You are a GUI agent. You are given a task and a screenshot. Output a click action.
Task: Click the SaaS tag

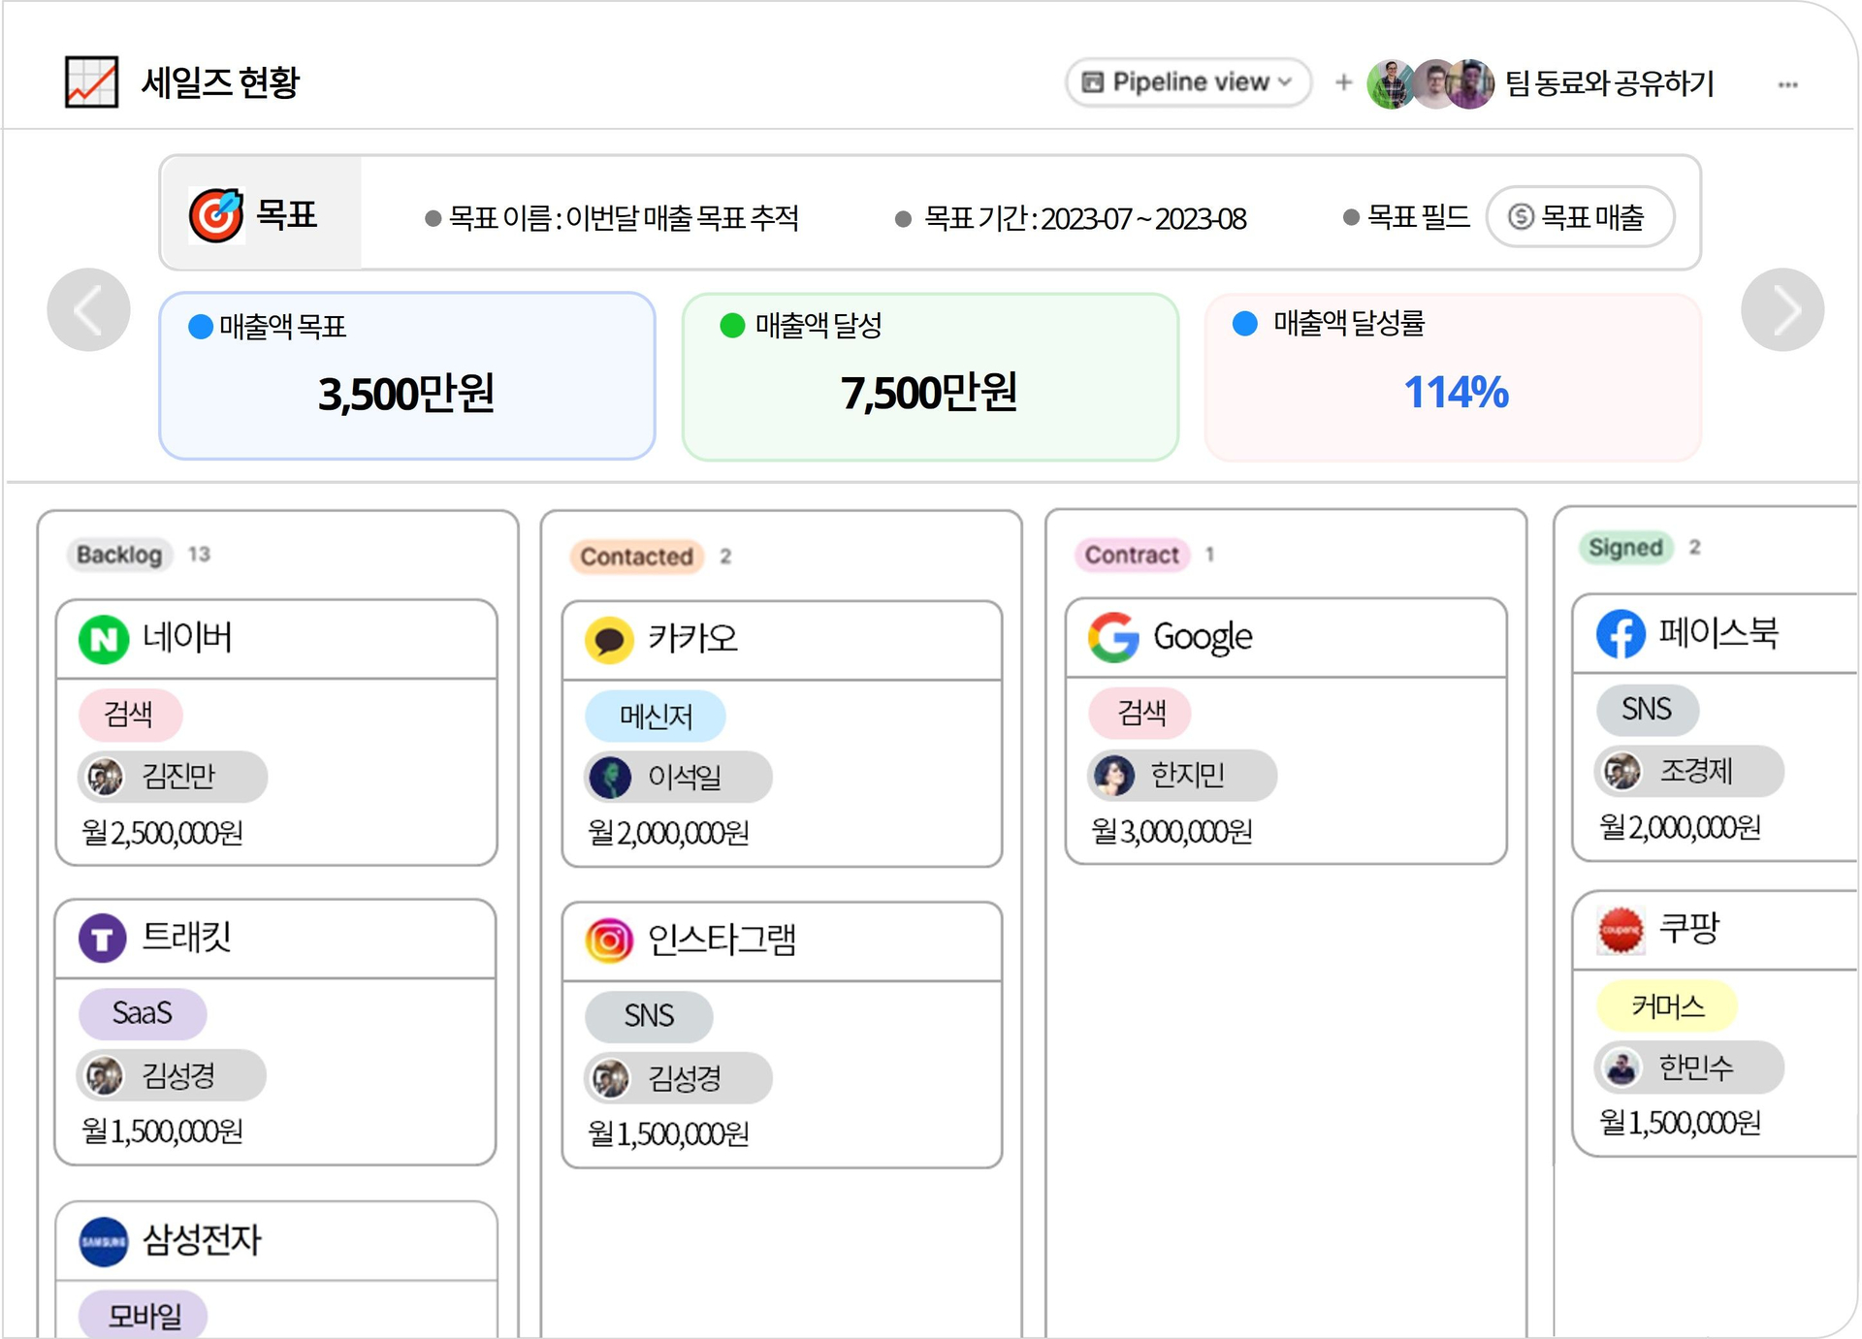(142, 1013)
